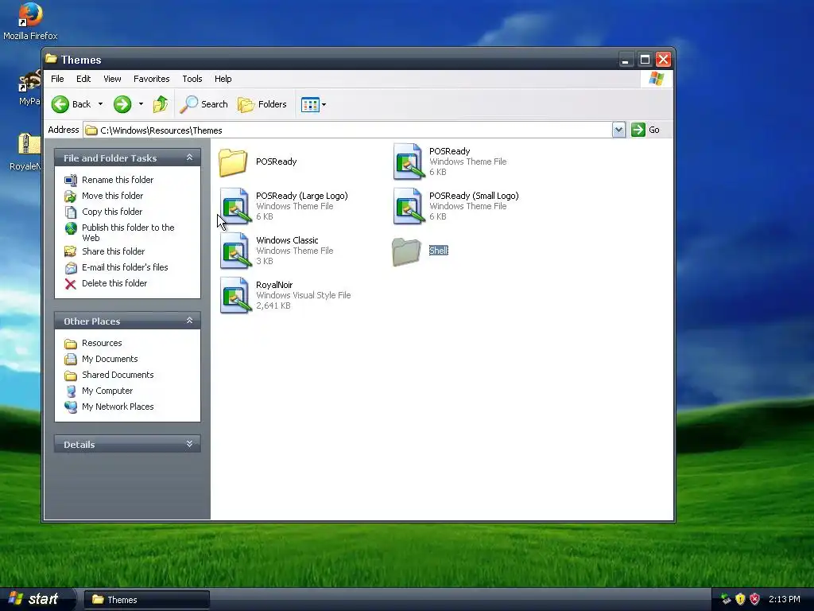Select POSReady (Small Logo) theme file icon

[408, 206]
